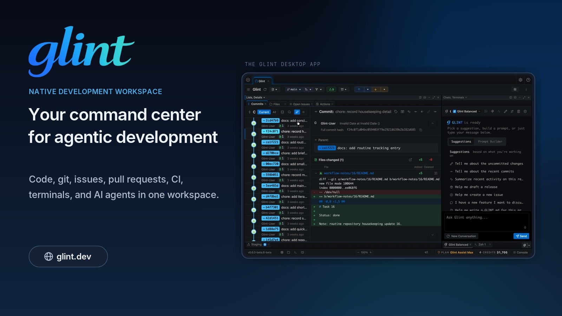
Task: Open the Glint Balanced model selector
Action: point(466,111)
